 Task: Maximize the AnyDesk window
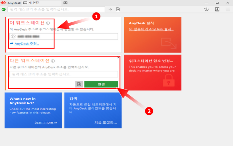click(x=217, y=3)
